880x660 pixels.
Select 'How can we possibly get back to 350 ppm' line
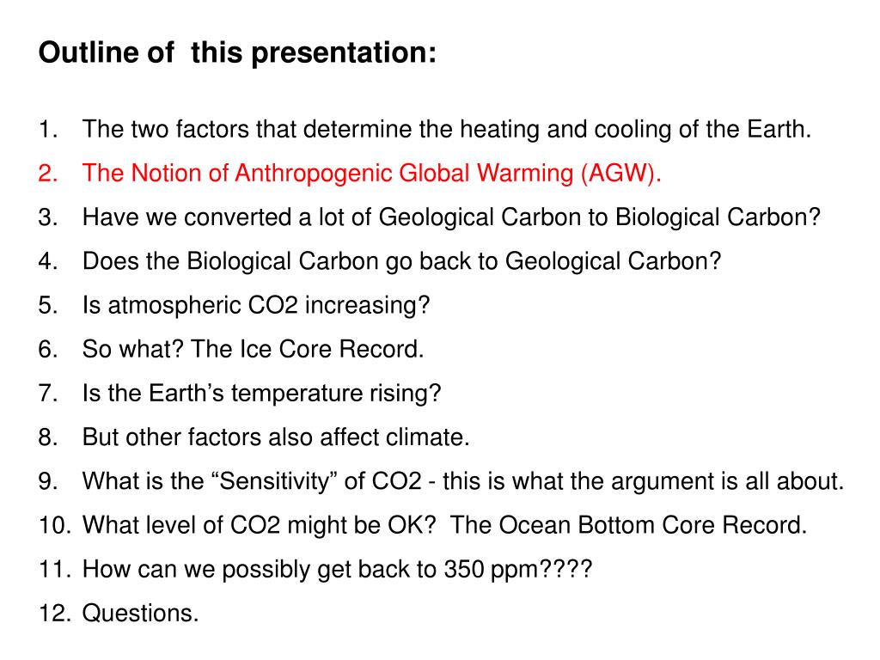pos(337,569)
